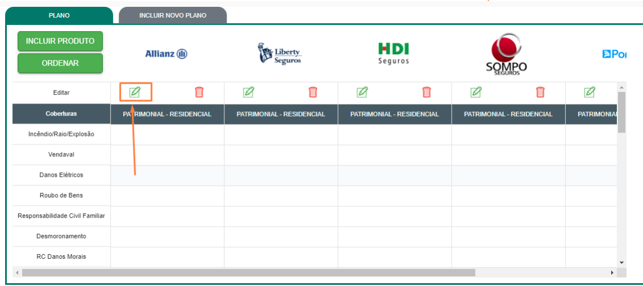This screenshot has width=643, height=286.
Task: Edit the Liberty Seguros column
Action: click(x=248, y=92)
